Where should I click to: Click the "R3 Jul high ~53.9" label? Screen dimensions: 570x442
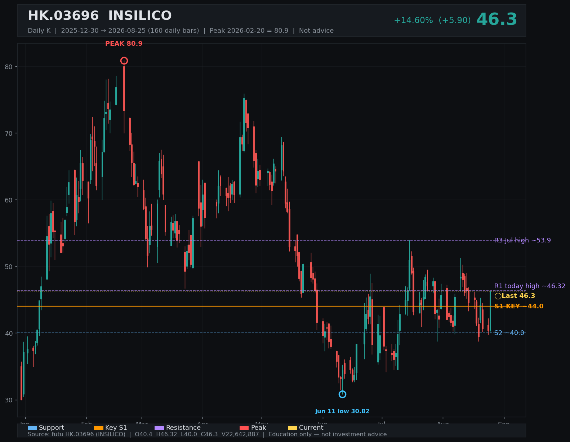click(522, 240)
